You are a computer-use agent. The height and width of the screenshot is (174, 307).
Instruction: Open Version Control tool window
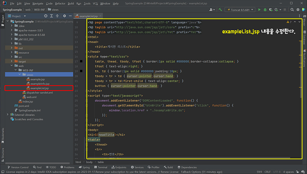click(18, 167)
